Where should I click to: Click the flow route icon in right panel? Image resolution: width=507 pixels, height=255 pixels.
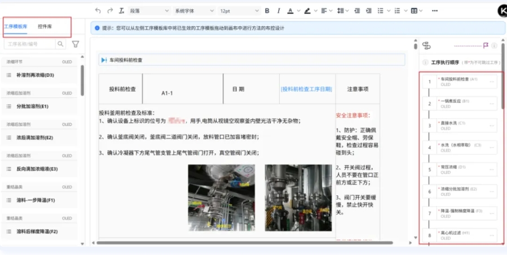(426, 46)
